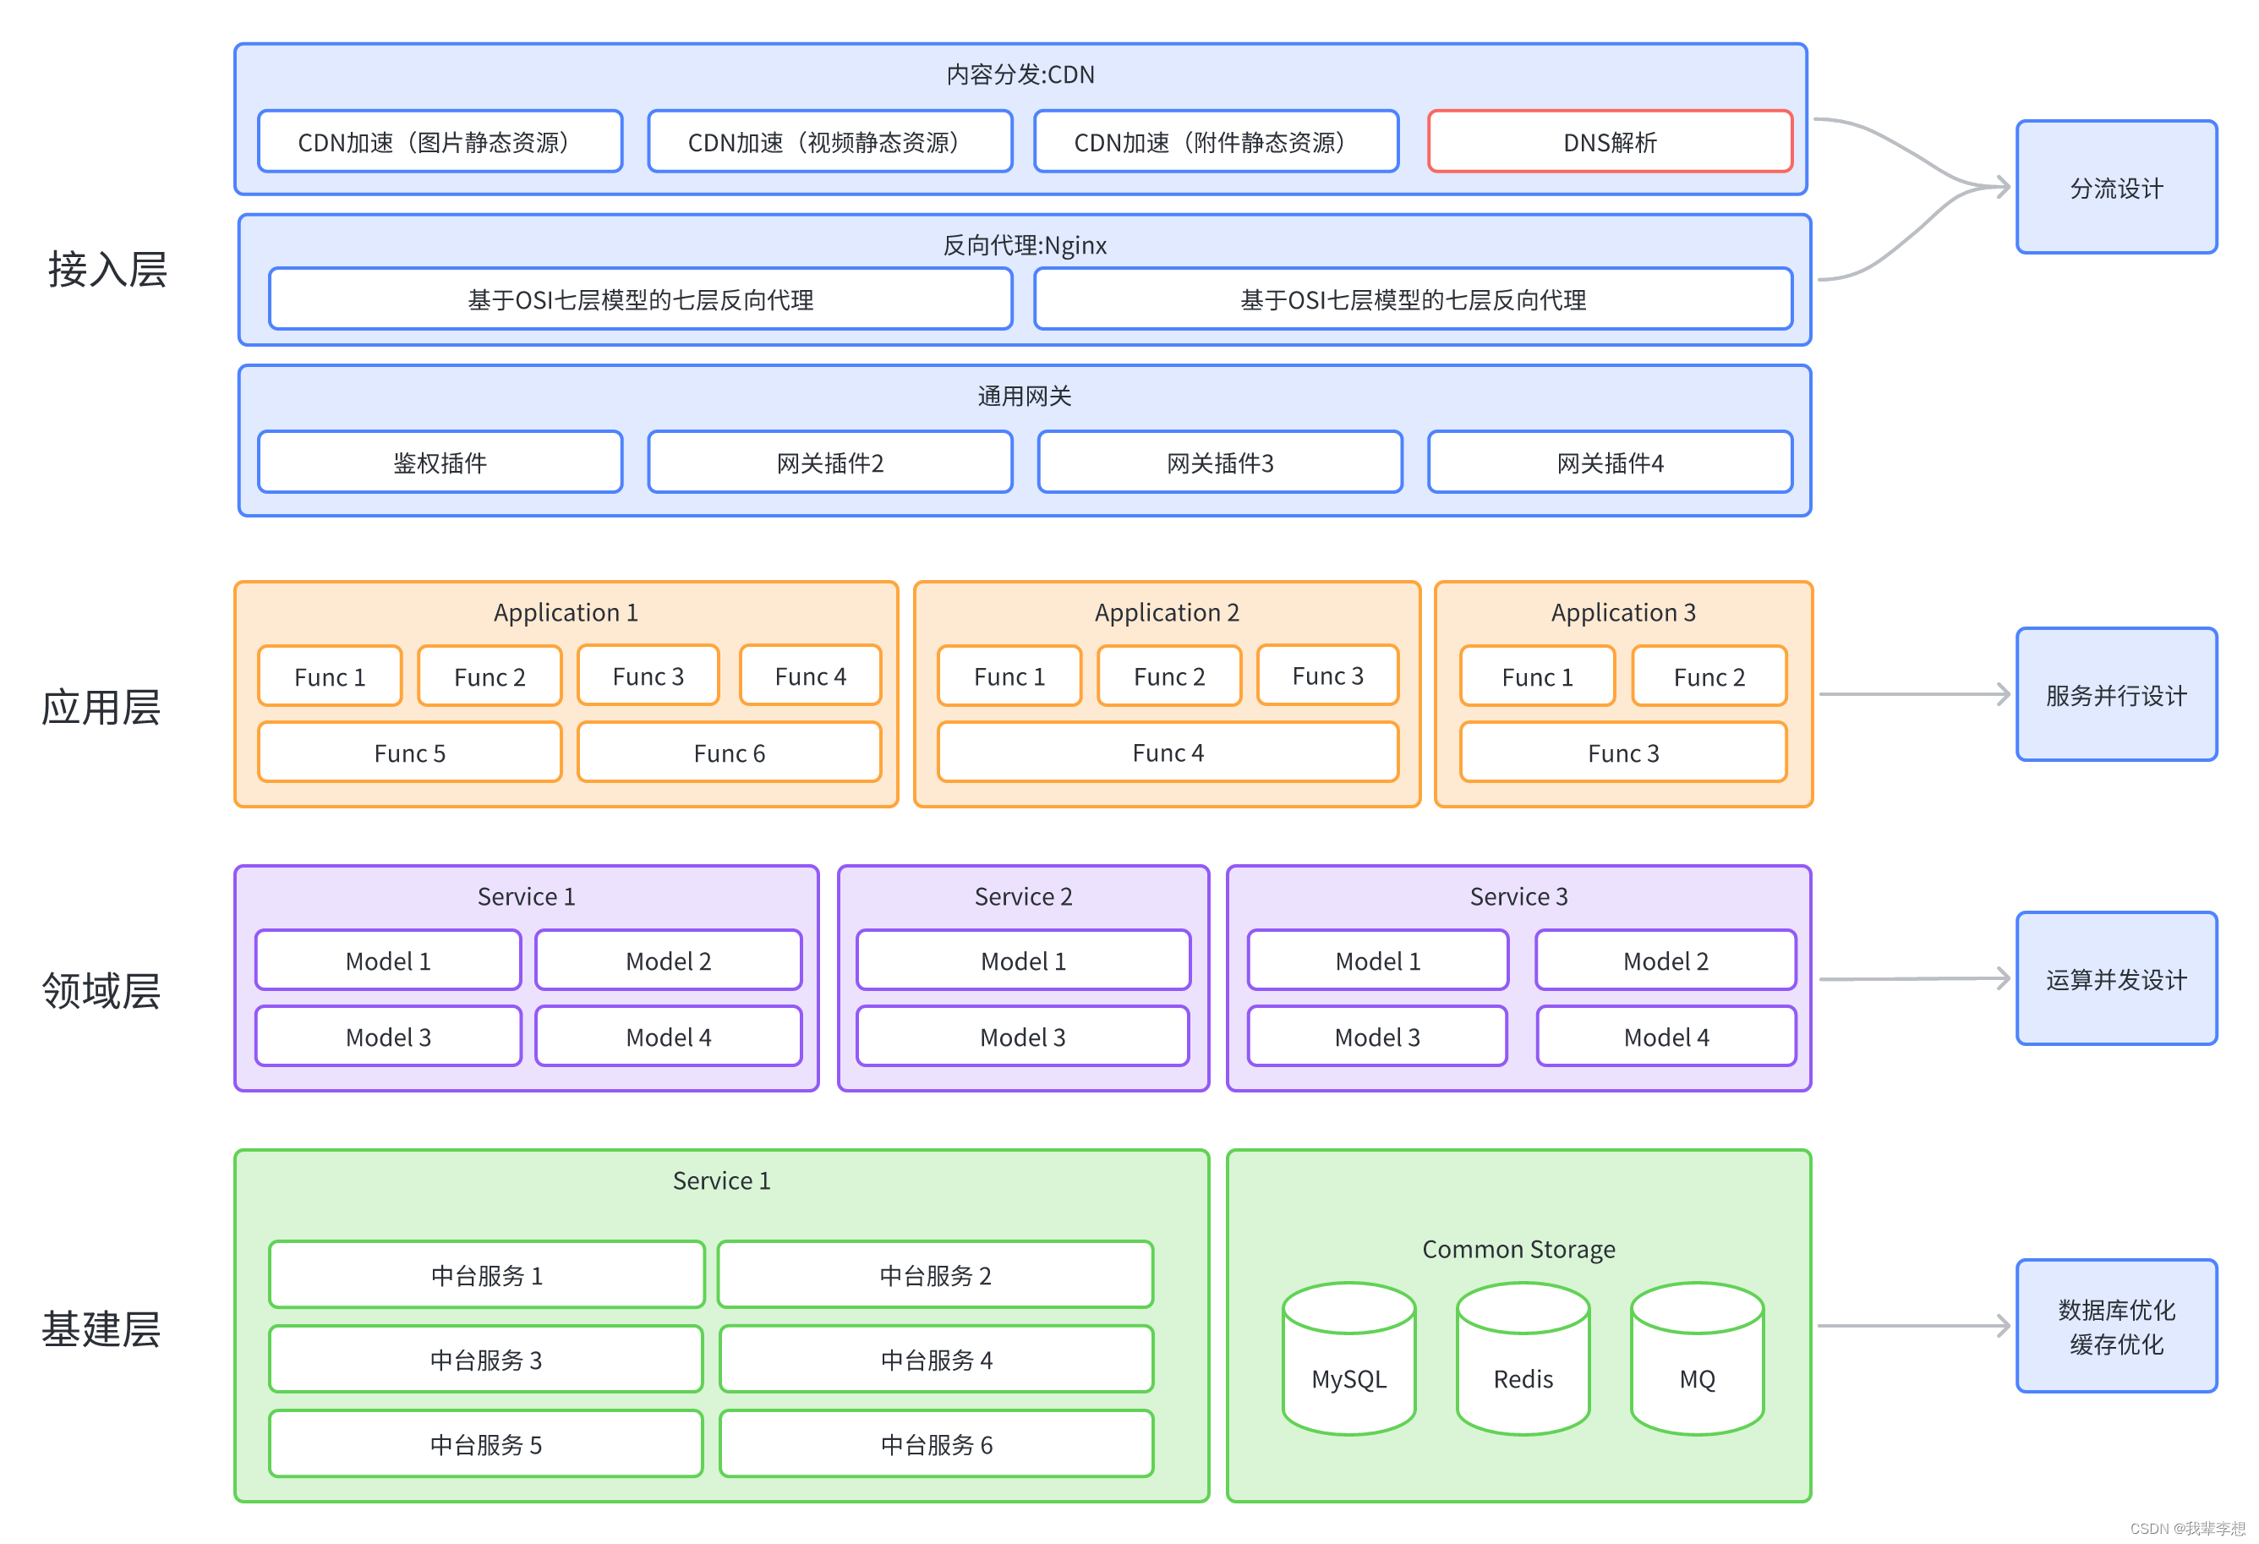Select the 基建层 layer label

[100, 1329]
